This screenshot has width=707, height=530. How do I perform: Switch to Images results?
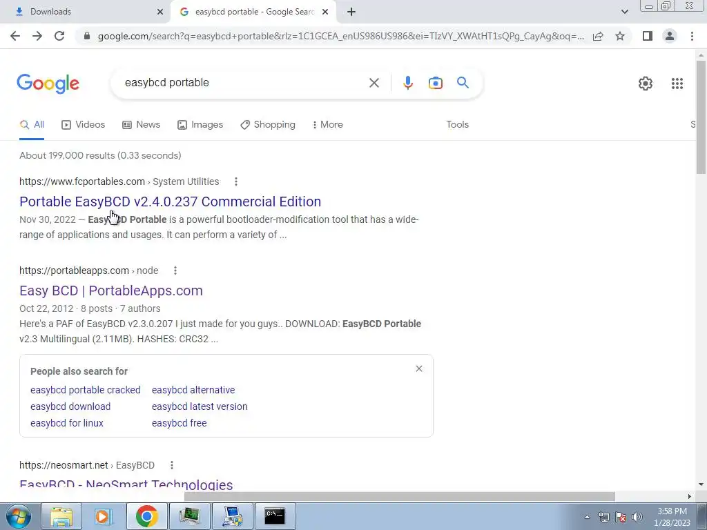[x=200, y=125]
